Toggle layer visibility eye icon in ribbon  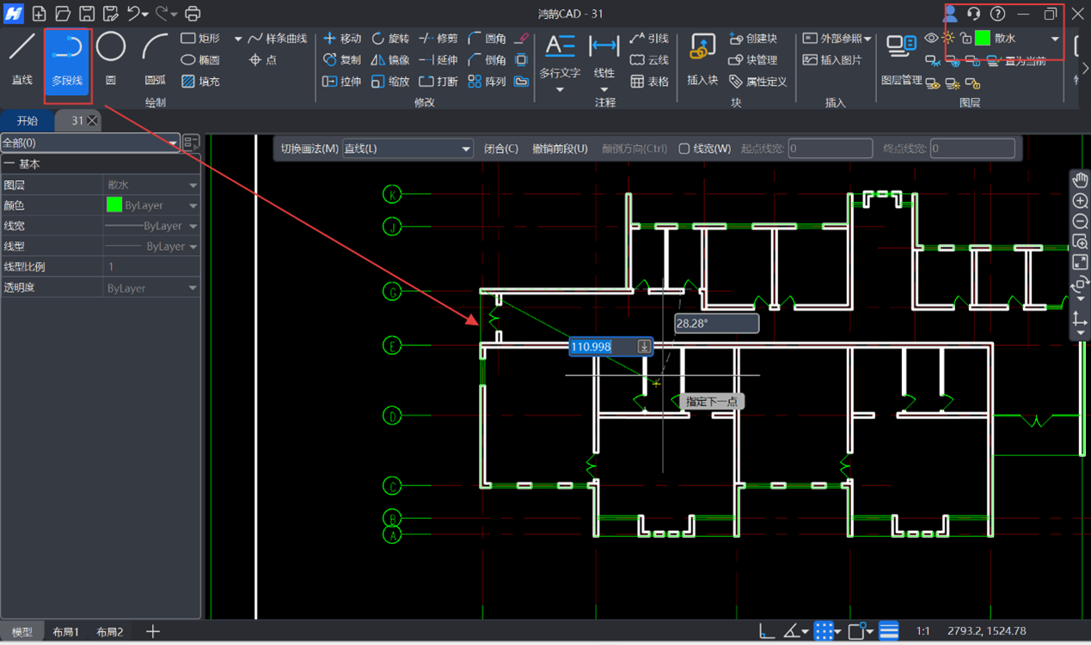pyautogui.click(x=931, y=39)
